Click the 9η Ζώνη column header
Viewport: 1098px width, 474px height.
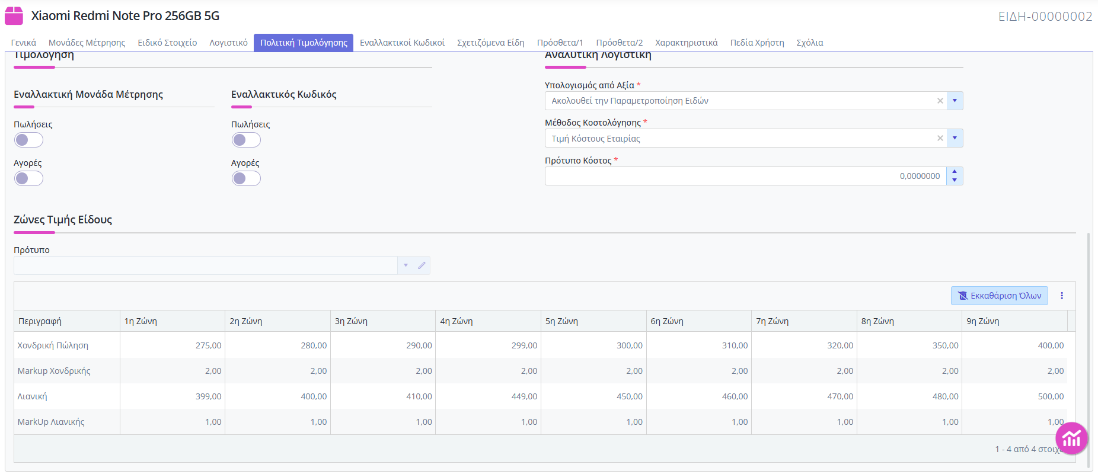(x=1014, y=321)
